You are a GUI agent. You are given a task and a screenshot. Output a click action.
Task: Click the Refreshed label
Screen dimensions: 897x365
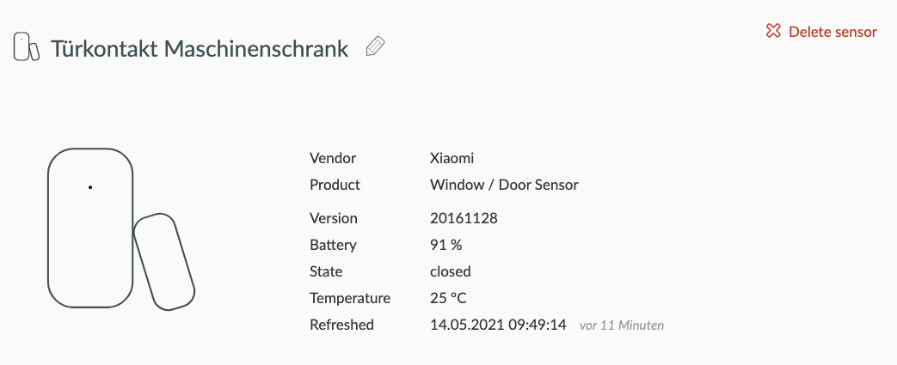click(341, 325)
